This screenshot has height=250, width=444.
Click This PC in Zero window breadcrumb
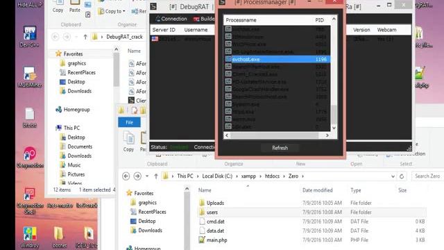(x=185, y=176)
